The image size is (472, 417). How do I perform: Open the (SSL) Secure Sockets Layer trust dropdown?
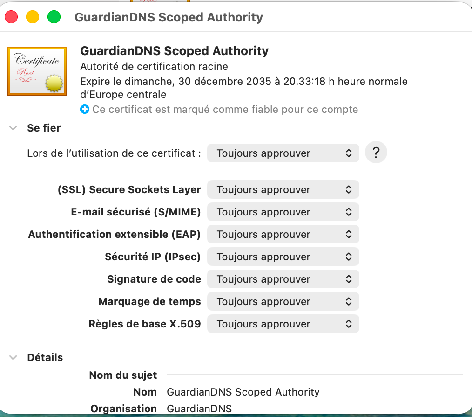(x=283, y=189)
